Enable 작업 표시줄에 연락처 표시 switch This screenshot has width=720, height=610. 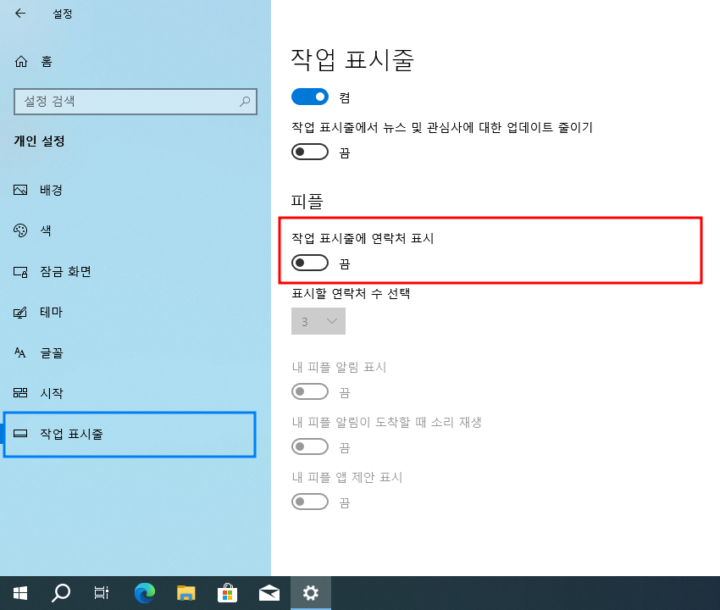point(310,263)
